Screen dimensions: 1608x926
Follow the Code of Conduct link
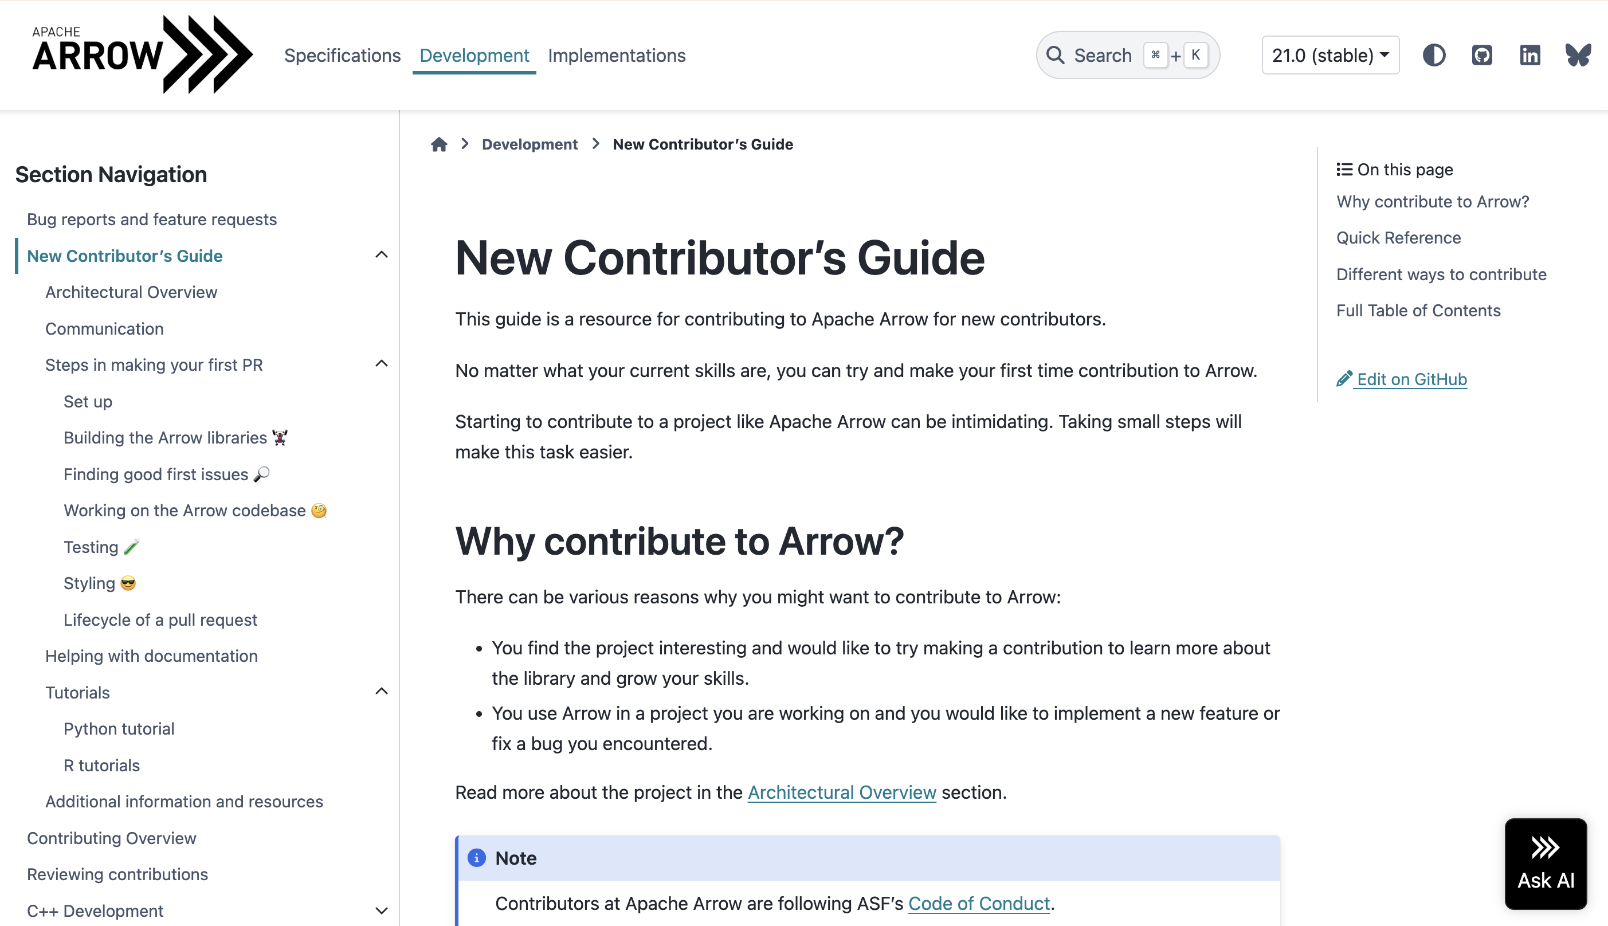(979, 903)
